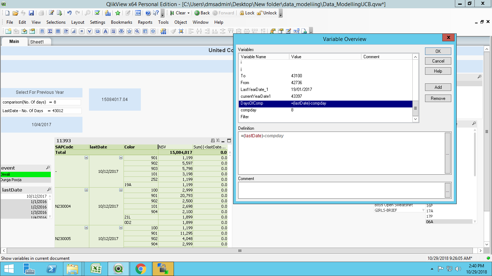Click the Quick Chart icon in top toolbar

point(107,13)
